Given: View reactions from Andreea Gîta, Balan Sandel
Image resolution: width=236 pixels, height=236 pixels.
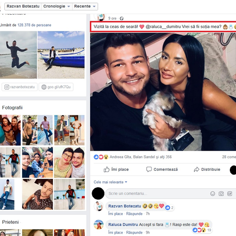Looking at the screenshot, I should pyautogui.click(x=141, y=157).
